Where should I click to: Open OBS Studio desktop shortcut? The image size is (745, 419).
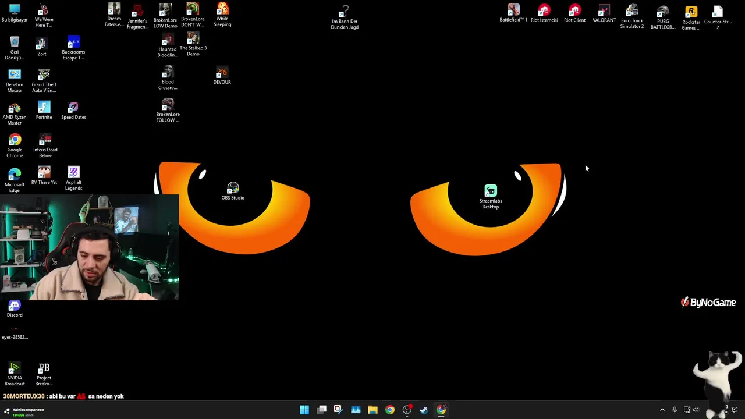[x=233, y=191]
